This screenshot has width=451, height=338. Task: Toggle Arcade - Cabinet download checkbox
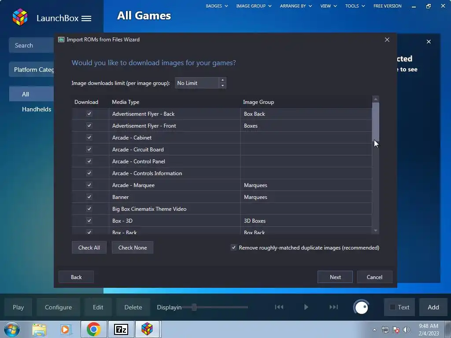pos(89,137)
